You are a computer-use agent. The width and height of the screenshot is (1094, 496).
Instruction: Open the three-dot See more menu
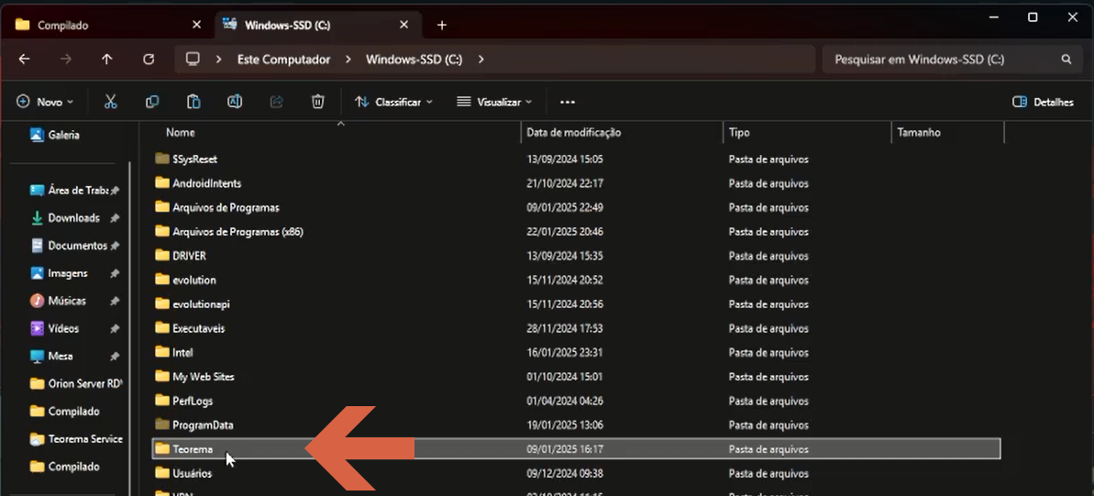(x=568, y=103)
